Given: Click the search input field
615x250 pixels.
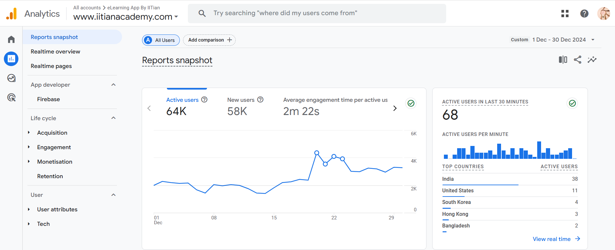Looking at the screenshot, I should tap(316, 13).
